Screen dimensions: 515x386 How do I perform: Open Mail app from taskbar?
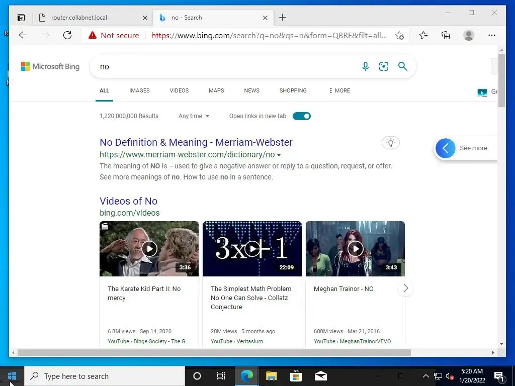(320, 376)
